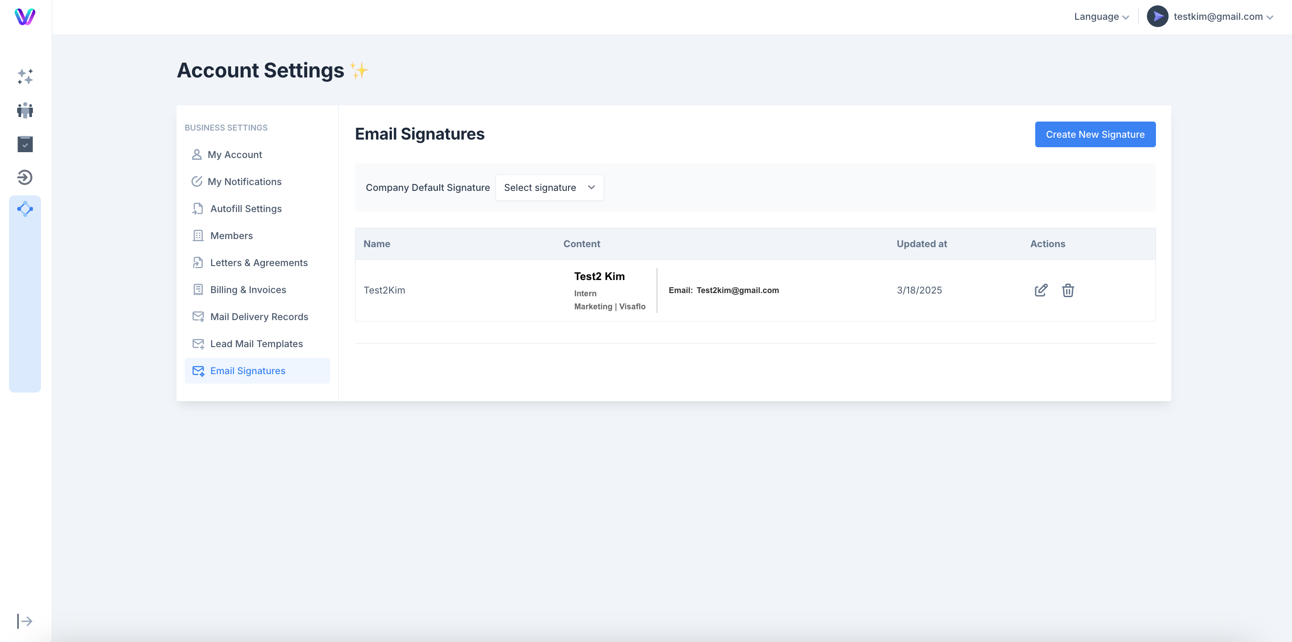Click the BUSINESS SETTINGS section label
The height and width of the screenshot is (642, 1292).
(226, 128)
